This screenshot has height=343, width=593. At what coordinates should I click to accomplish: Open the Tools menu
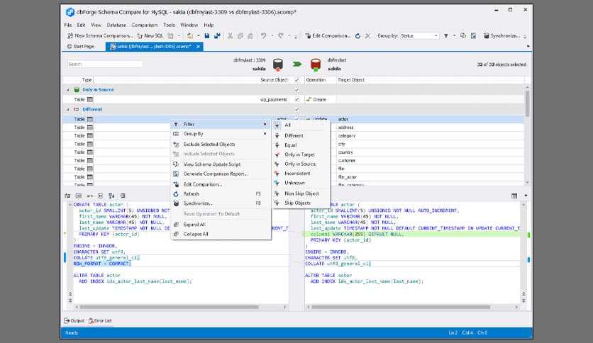169,25
